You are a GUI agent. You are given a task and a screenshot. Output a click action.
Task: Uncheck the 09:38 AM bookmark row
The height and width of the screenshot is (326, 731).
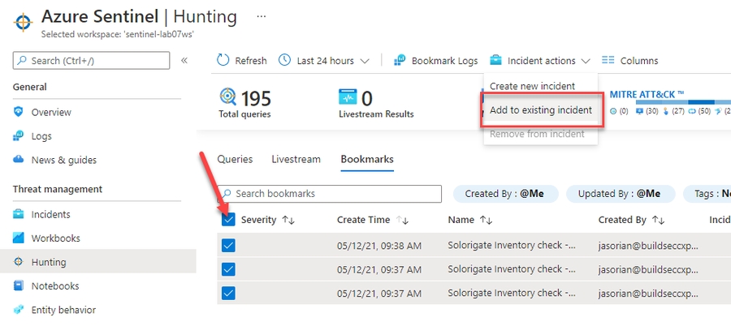pos(228,245)
